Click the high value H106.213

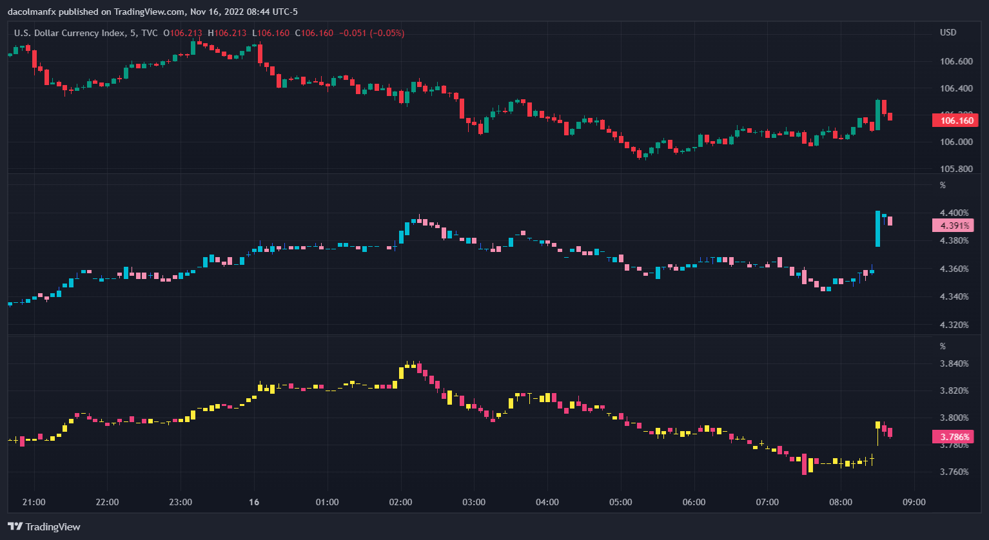click(227, 33)
